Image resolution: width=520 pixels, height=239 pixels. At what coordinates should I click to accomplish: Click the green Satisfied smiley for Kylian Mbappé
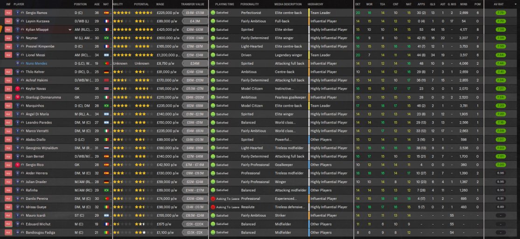[x=213, y=29]
